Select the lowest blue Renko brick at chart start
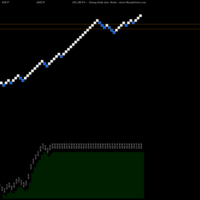Image resolution: width=200 pixels, height=200 pixels. tap(4, 85)
